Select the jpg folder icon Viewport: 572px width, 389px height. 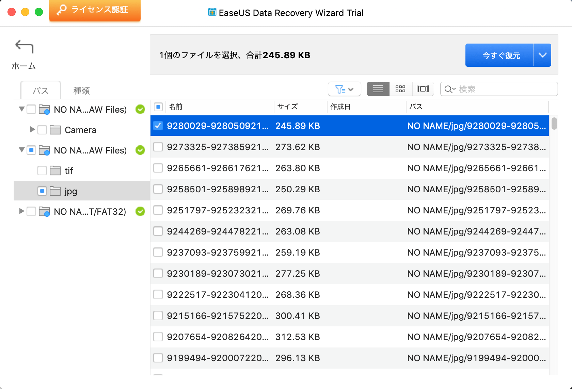[55, 191]
